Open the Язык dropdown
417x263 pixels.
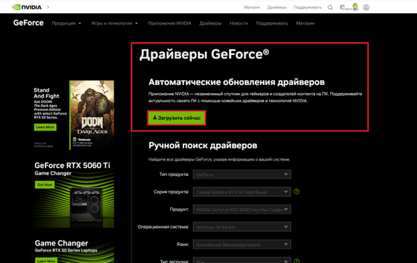point(242,244)
